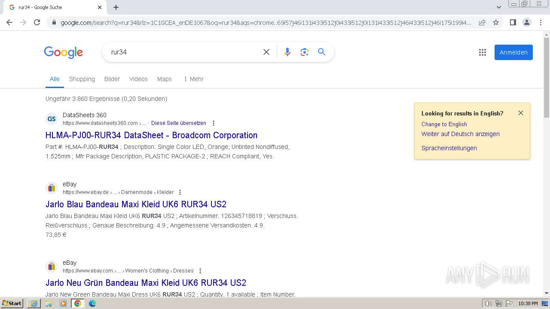The width and height of the screenshot is (550, 309).
Task: Open Spracheinstellungen link
Action: tap(449, 148)
